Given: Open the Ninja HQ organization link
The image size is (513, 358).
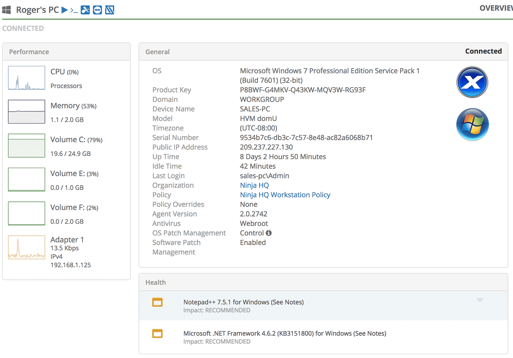Looking at the screenshot, I should click(254, 185).
